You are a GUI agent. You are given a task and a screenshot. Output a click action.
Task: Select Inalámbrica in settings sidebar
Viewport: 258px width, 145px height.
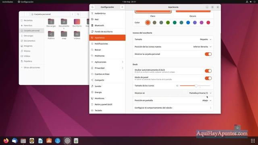click(107, 13)
